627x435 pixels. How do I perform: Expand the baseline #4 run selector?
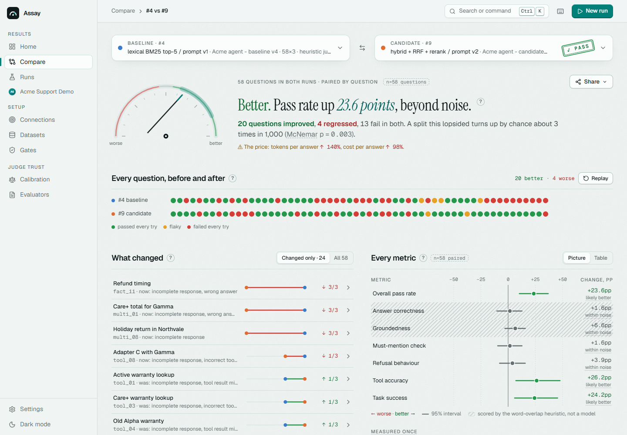(231, 48)
